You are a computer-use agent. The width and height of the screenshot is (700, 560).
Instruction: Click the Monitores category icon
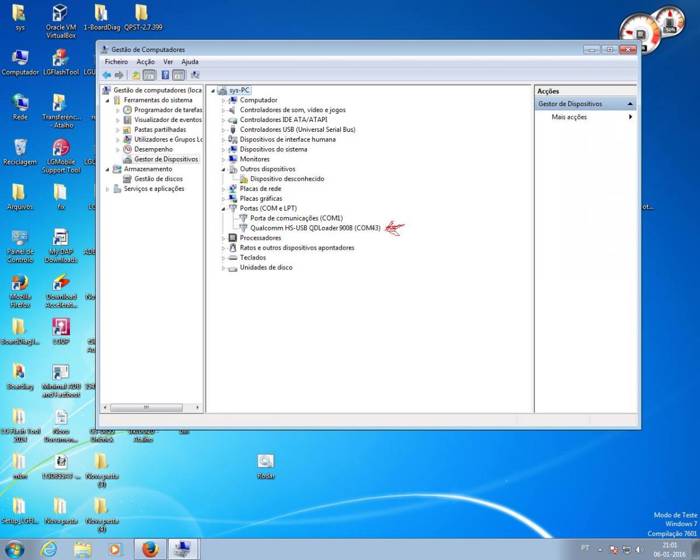[233, 159]
